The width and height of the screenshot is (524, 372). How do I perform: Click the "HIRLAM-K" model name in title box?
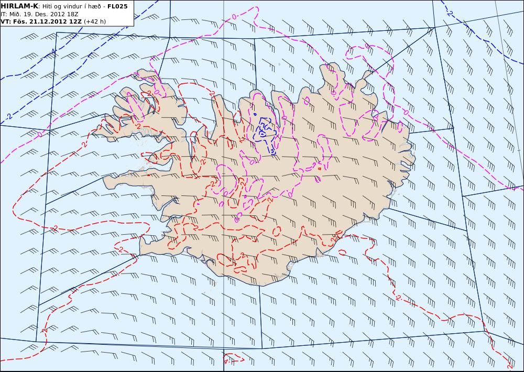coord(19,6)
